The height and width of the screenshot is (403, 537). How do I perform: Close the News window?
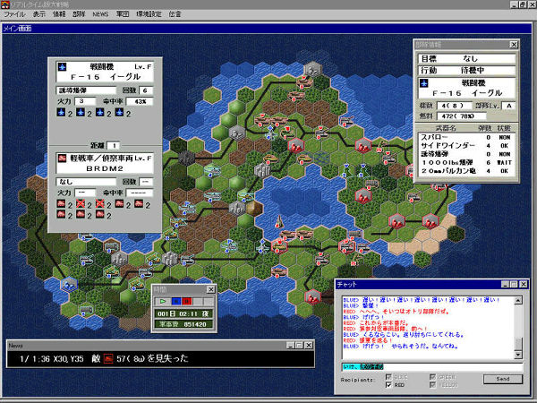click(x=309, y=345)
